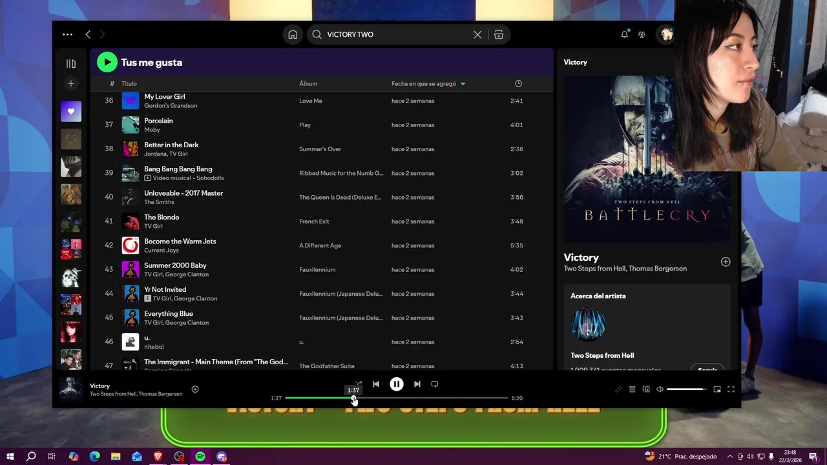Sort by Álbum column header
827x465 pixels.
click(x=308, y=83)
